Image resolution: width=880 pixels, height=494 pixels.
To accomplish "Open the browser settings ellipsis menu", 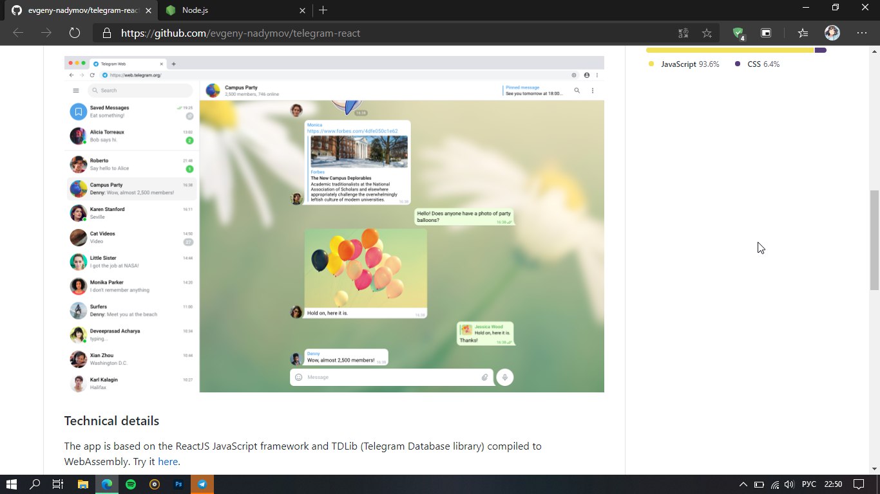I will (x=862, y=33).
